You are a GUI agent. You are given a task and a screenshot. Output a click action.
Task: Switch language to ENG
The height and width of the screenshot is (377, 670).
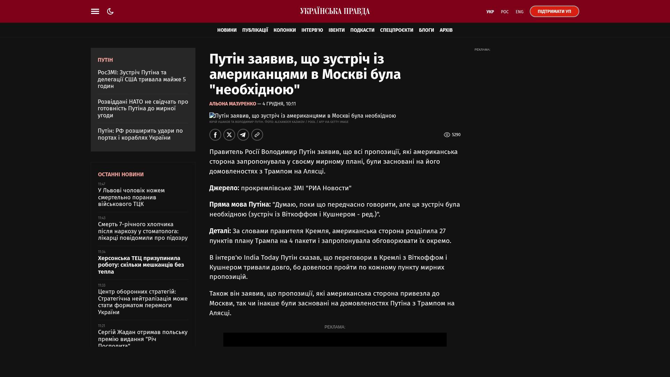pos(519,12)
